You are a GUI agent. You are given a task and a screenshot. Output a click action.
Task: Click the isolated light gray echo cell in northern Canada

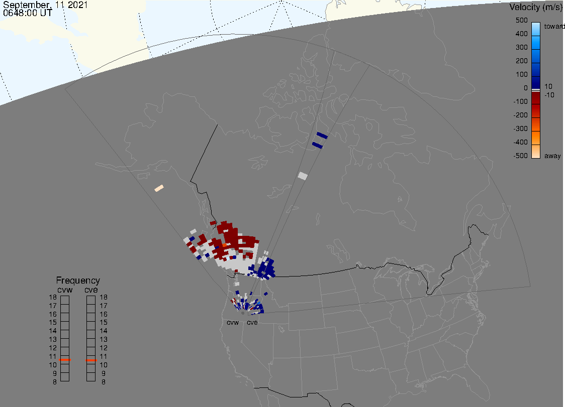tap(303, 176)
